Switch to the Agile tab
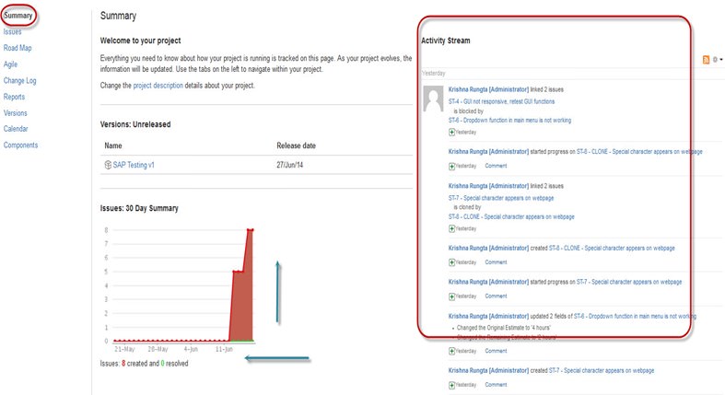725x395 pixels. pyautogui.click(x=12, y=64)
